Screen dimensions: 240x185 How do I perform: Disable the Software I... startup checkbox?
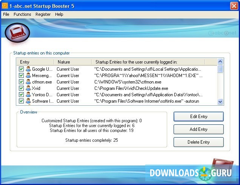[21, 101]
